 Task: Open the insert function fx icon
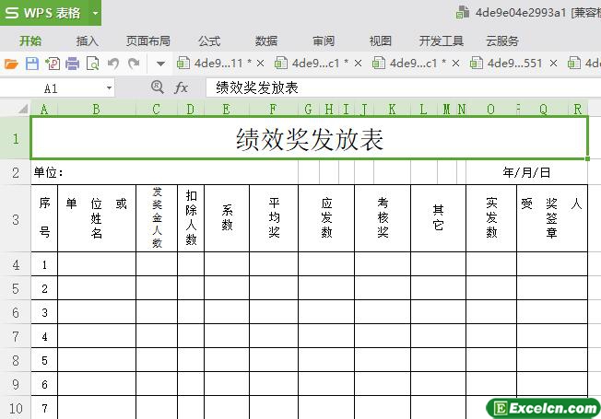[181, 88]
